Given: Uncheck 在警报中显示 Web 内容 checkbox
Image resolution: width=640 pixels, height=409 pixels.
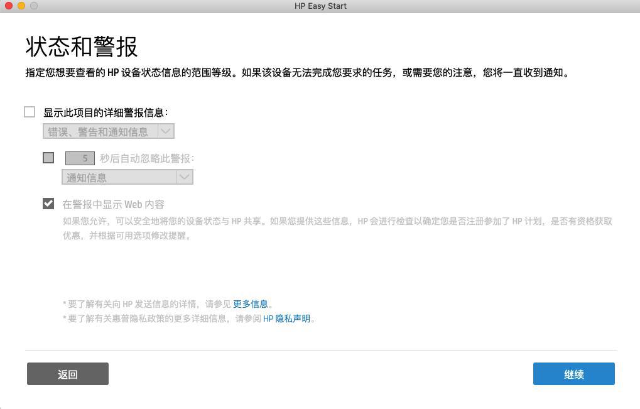Looking at the screenshot, I should click(x=48, y=204).
